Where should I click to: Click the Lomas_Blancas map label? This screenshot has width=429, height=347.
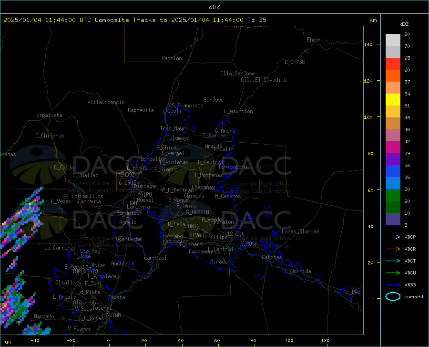point(300,231)
